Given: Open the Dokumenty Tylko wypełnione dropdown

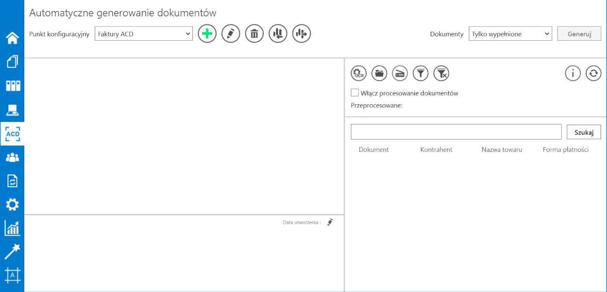Looking at the screenshot, I should 510,34.
